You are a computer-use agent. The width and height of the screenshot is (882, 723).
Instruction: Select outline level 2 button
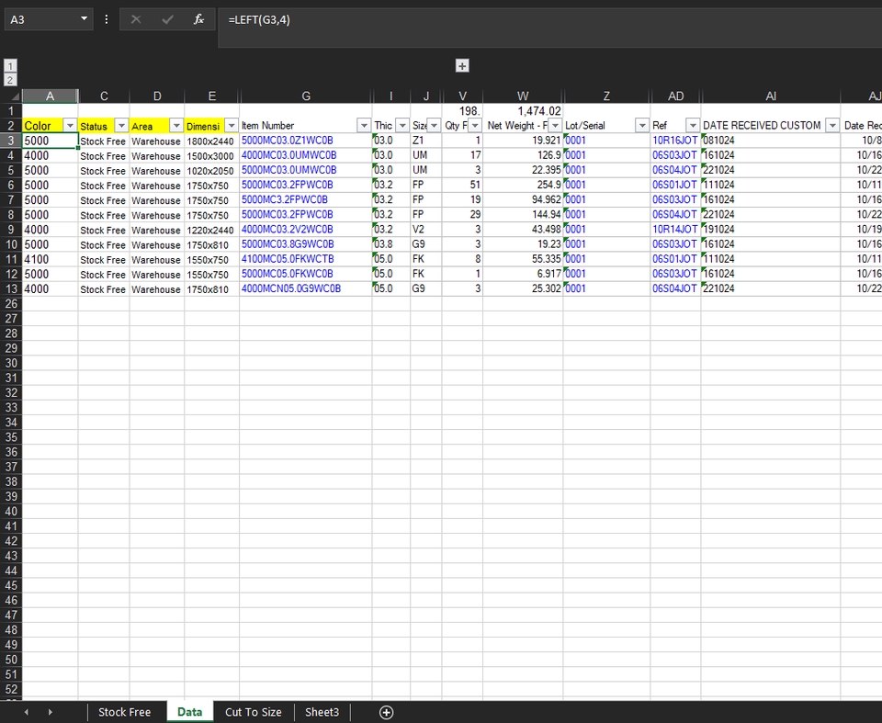pyautogui.click(x=10, y=80)
